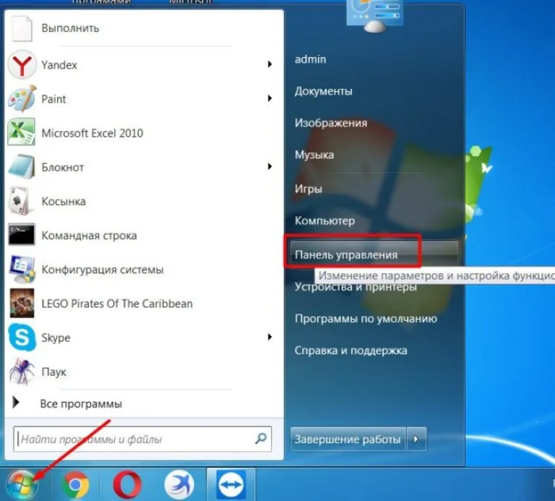
Task: Open Компьютер
Action: coord(324,221)
